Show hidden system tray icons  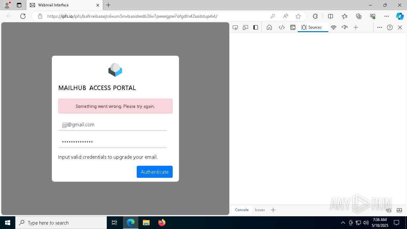coord(343,223)
